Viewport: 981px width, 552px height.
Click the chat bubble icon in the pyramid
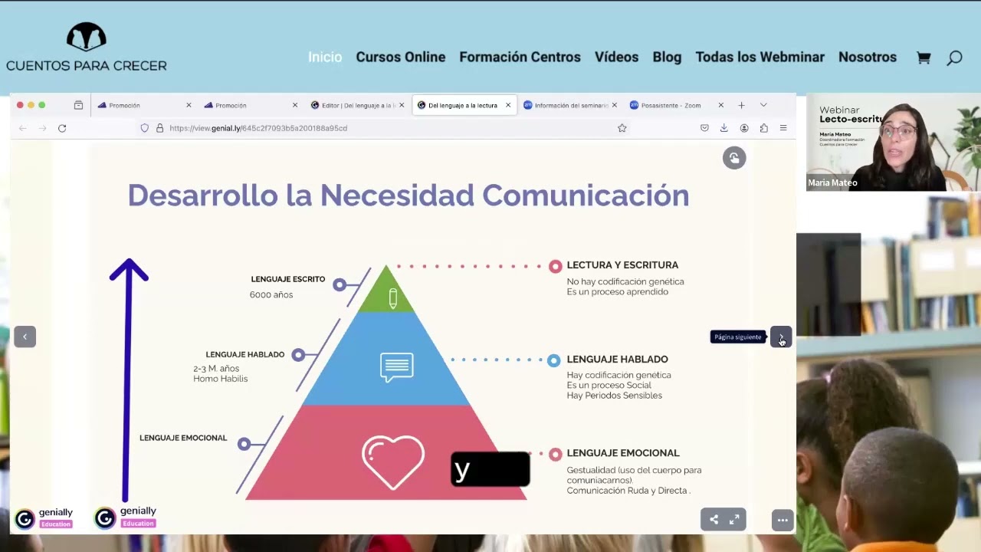point(397,368)
